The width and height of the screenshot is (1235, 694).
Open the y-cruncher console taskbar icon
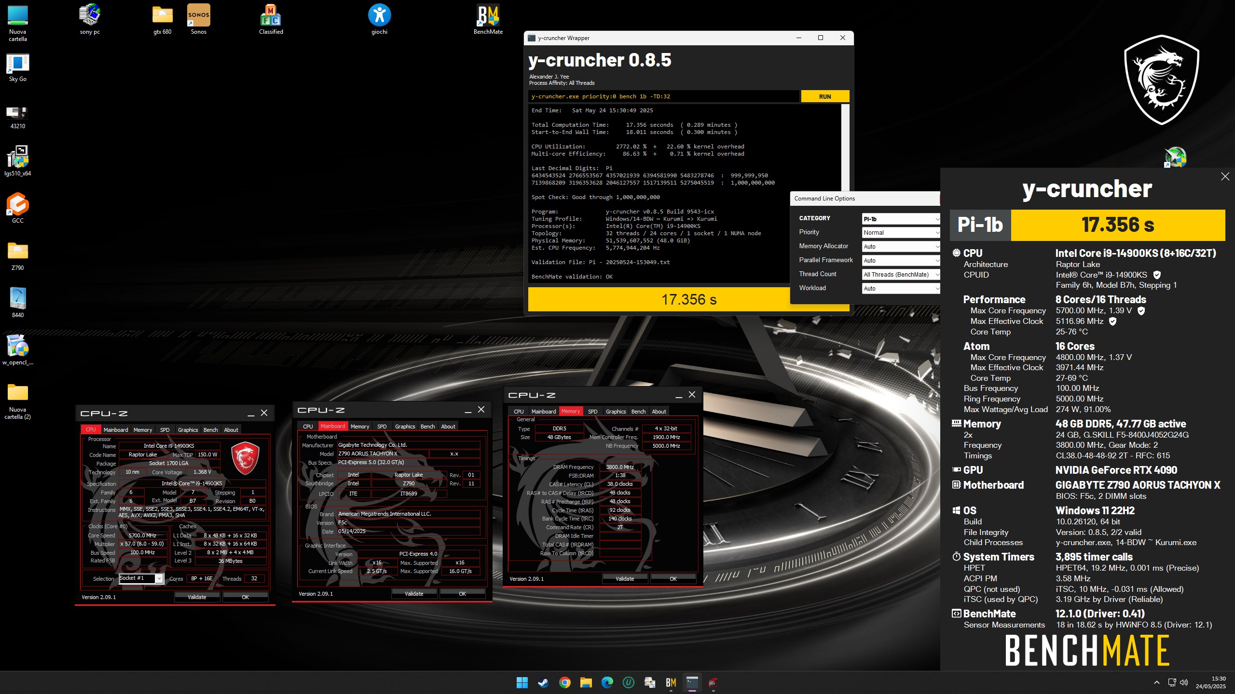[x=692, y=682]
